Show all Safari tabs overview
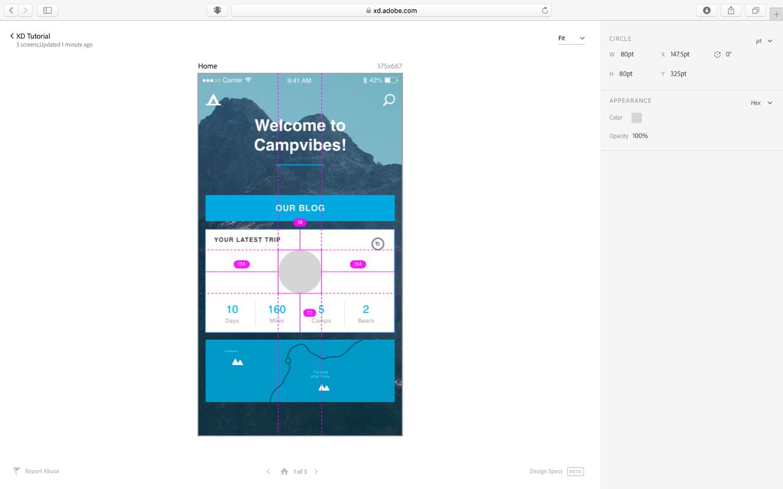The width and height of the screenshot is (783, 489). click(x=755, y=10)
